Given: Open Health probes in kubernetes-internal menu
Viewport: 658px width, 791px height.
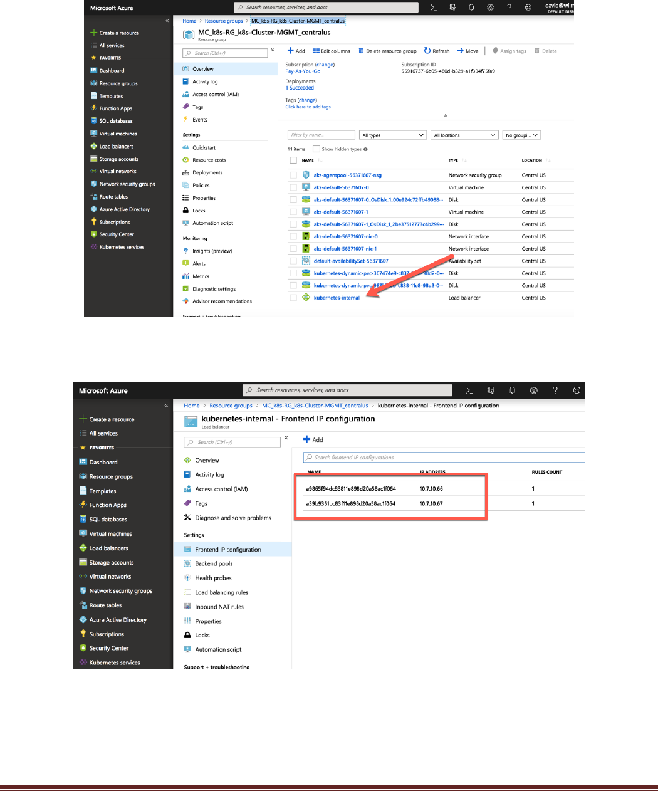Looking at the screenshot, I should coord(213,578).
